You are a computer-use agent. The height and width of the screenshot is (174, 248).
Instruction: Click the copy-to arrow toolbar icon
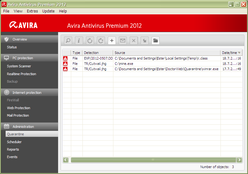(x=145, y=41)
